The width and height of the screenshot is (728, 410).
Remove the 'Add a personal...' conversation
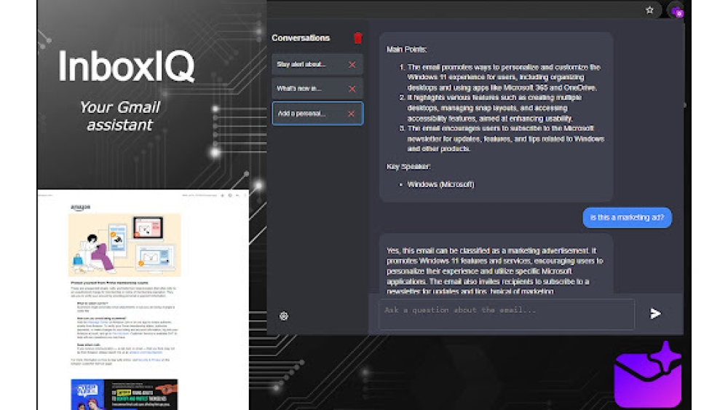[351, 114]
